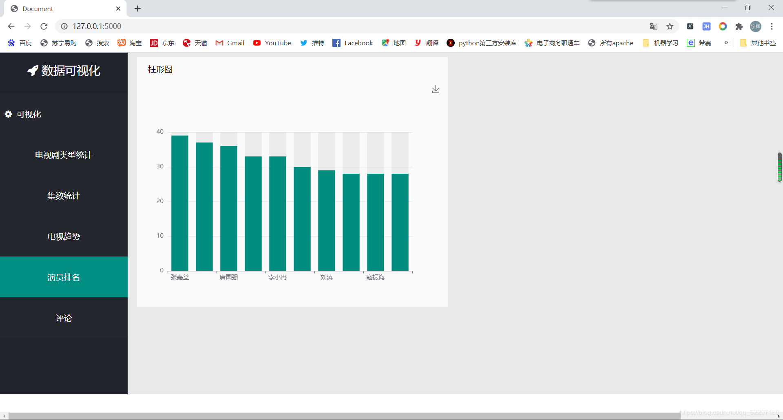Click the translate page icon
The width and height of the screenshot is (783, 420).
click(653, 26)
